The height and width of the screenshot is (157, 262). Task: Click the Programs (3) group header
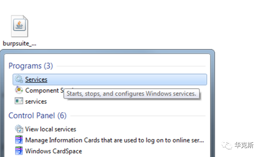click(x=31, y=66)
